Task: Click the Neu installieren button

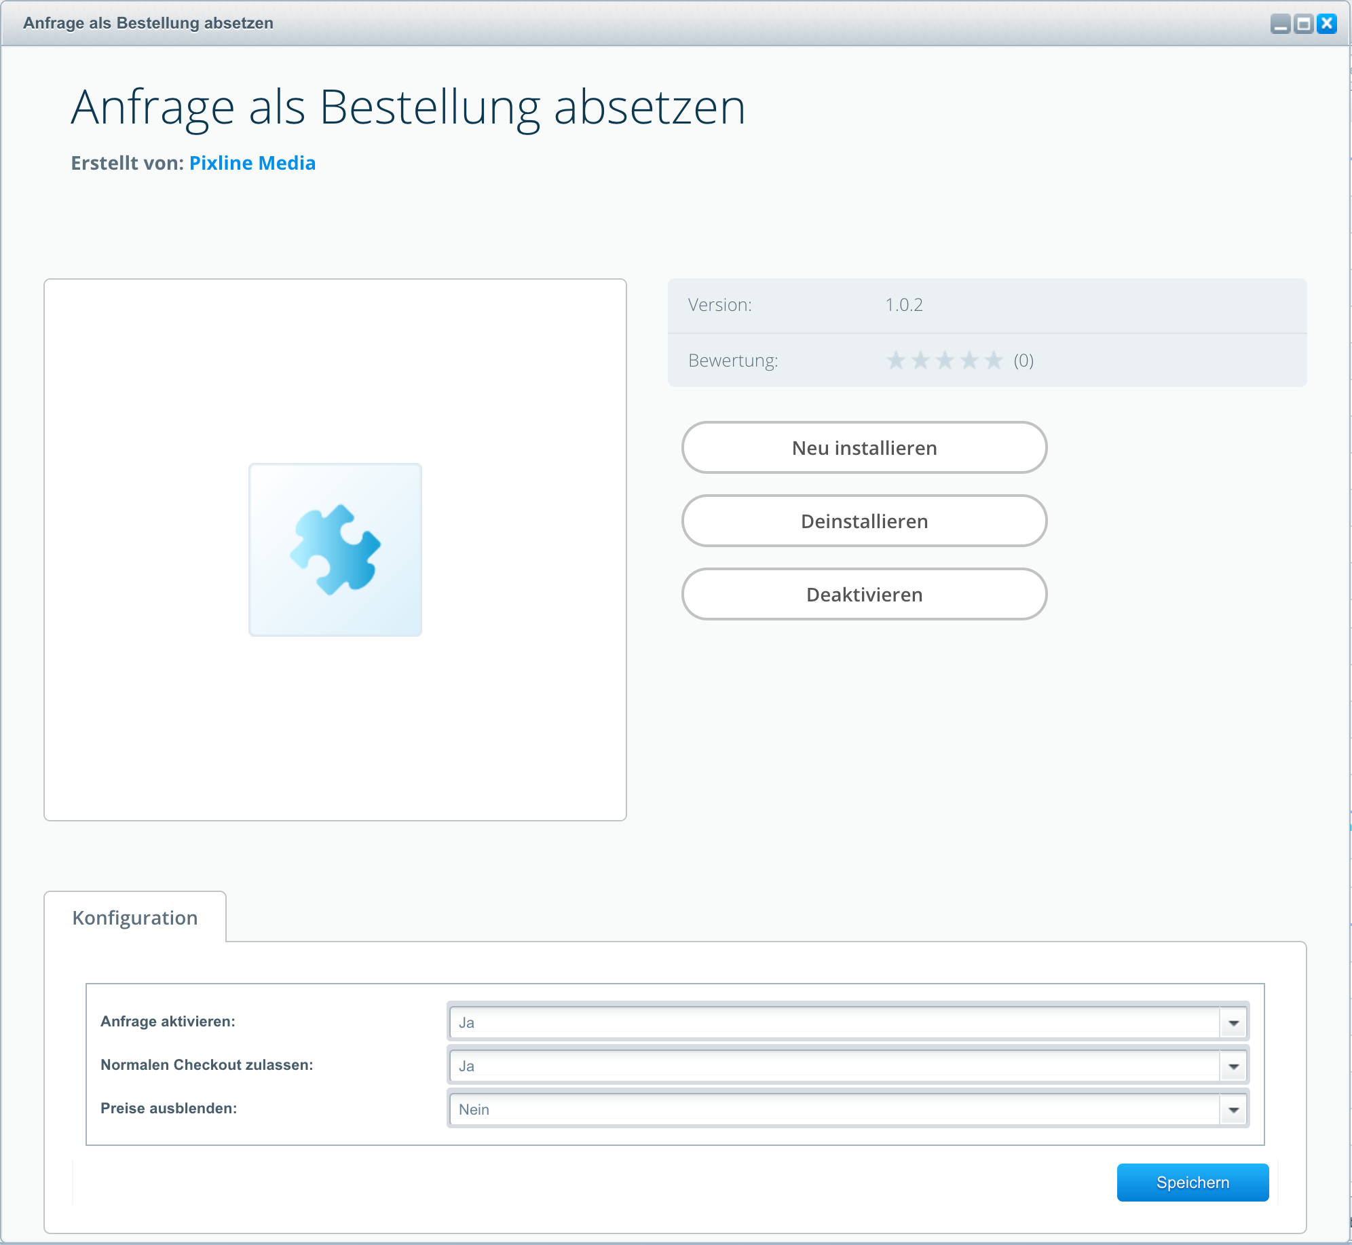Action: (x=864, y=448)
